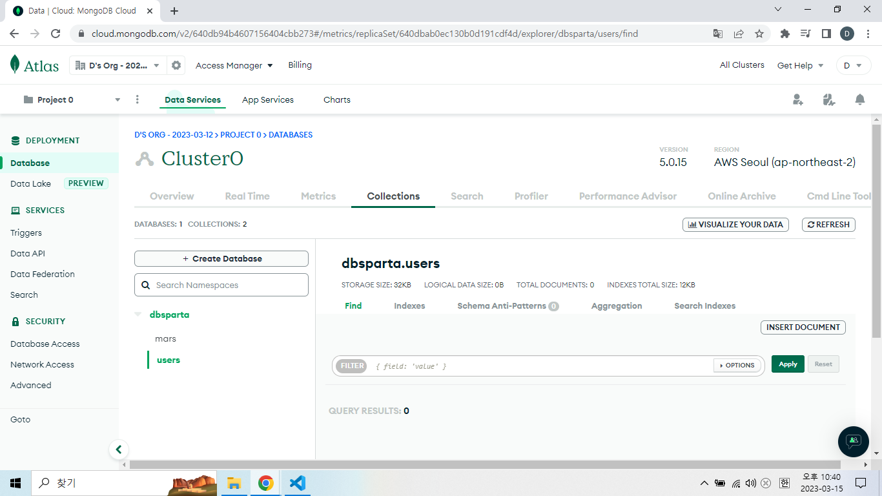Click the Search Namespaces field
The height and width of the screenshot is (496, 882).
coord(221,285)
